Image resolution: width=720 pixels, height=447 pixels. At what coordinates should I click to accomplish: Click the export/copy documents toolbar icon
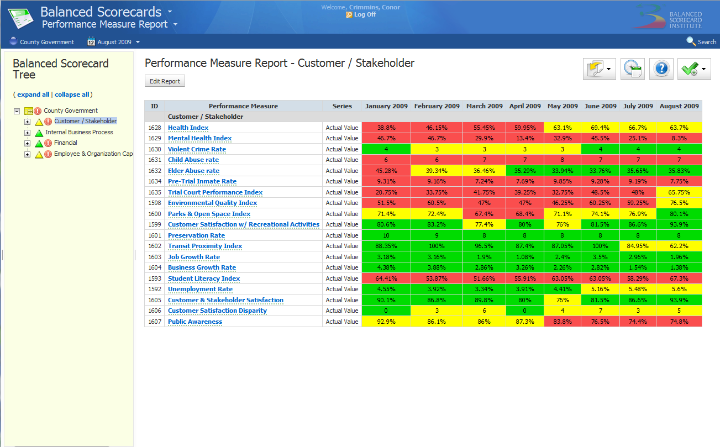(x=595, y=69)
